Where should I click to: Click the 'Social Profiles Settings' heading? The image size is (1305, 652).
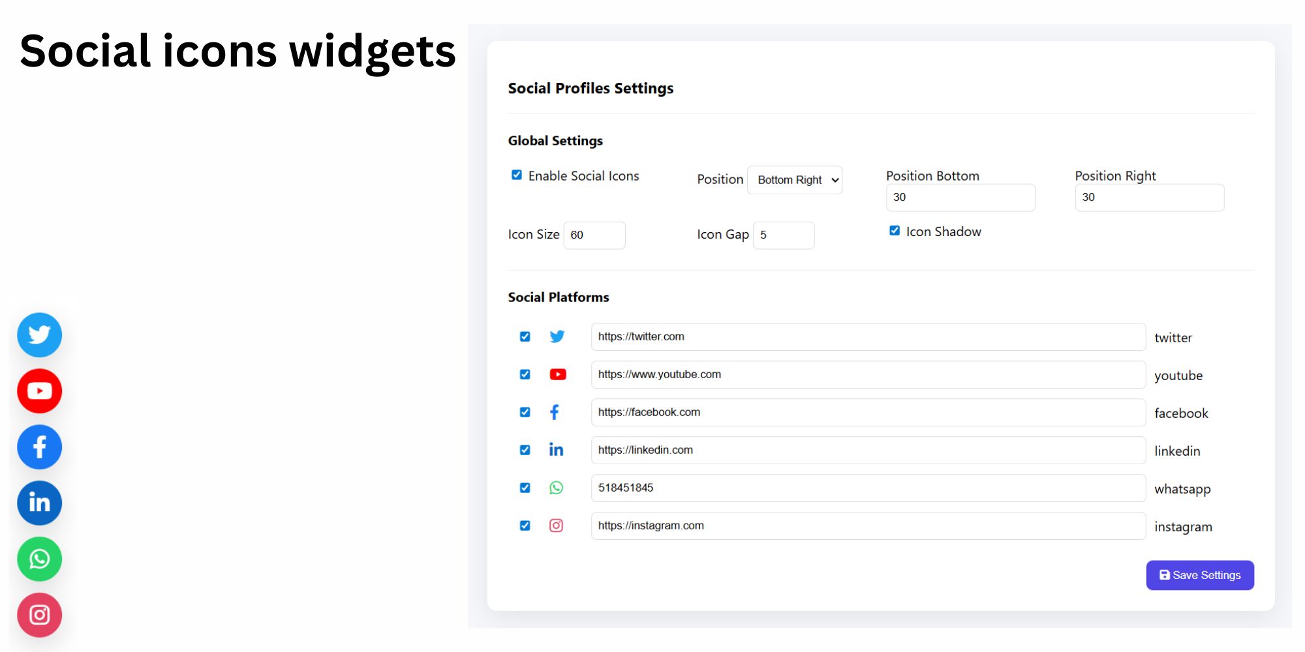(x=591, y=89)
